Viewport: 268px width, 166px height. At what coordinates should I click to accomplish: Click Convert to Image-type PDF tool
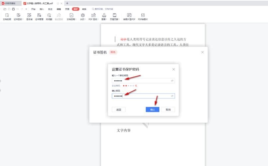pyautogui.click(x=129, y=17)
